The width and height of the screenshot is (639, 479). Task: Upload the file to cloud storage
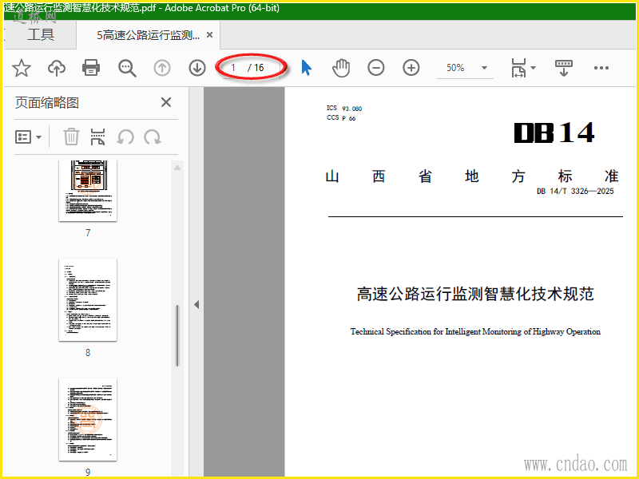point(57,68)
